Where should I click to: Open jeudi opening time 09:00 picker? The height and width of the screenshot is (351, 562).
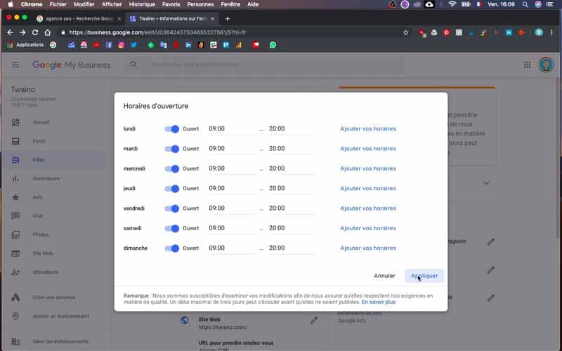click(232, 189)
